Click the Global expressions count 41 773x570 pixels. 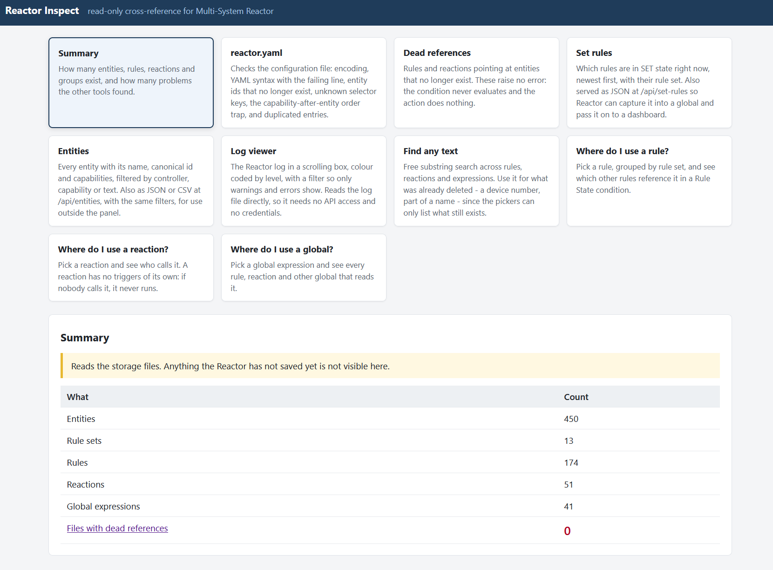[569, 506]
